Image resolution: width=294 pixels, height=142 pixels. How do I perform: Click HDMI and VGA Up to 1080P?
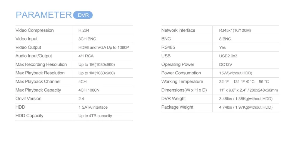click(x=104, y=48)
